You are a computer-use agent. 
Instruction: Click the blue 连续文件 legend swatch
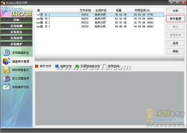point(57,66)
